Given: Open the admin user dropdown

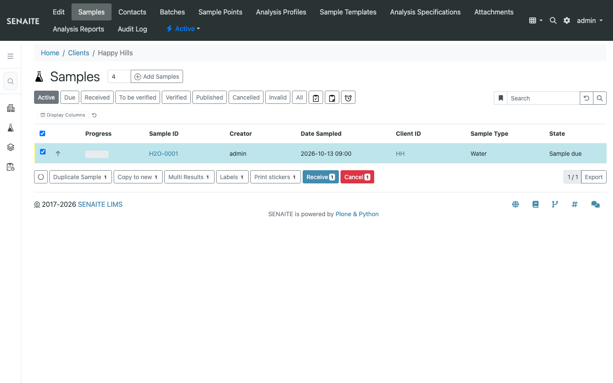Looking at the screenshot, I should (x=590, y=20).
